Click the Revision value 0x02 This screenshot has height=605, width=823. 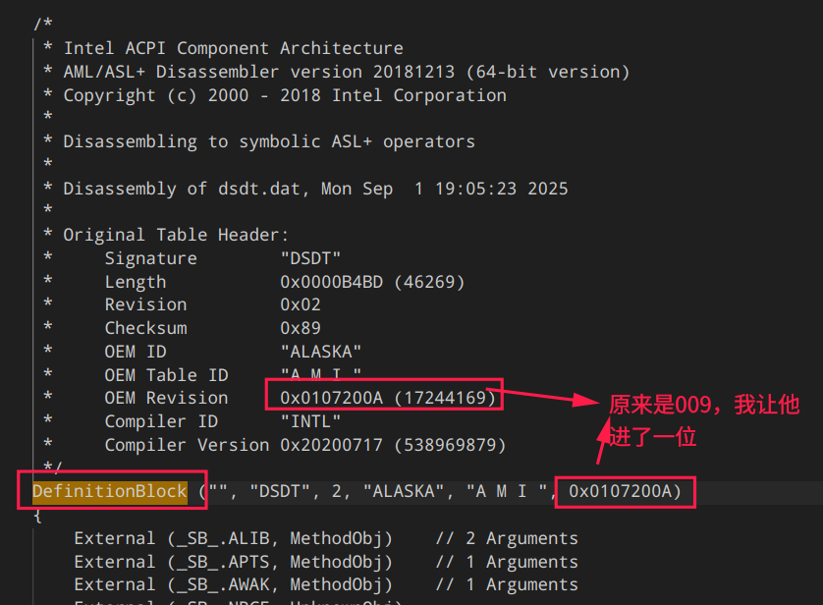point(301,304)
